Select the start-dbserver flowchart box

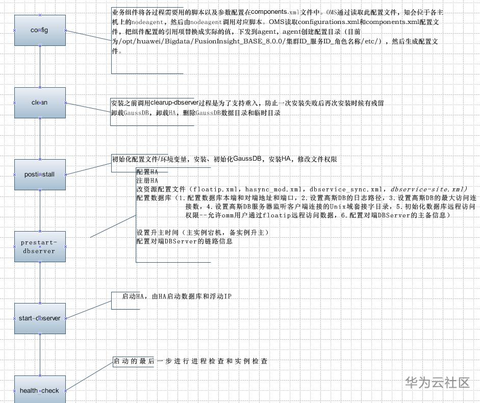tap(40, 318)
